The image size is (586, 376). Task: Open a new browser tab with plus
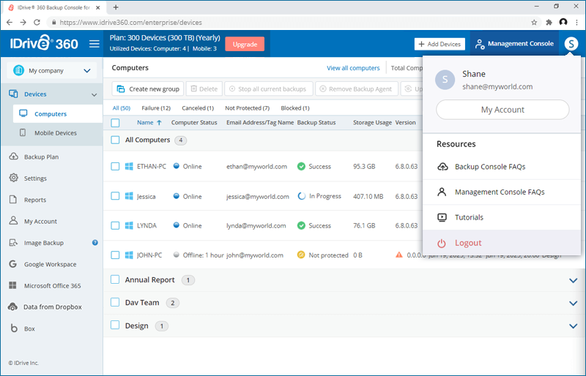tap(116, 7)
